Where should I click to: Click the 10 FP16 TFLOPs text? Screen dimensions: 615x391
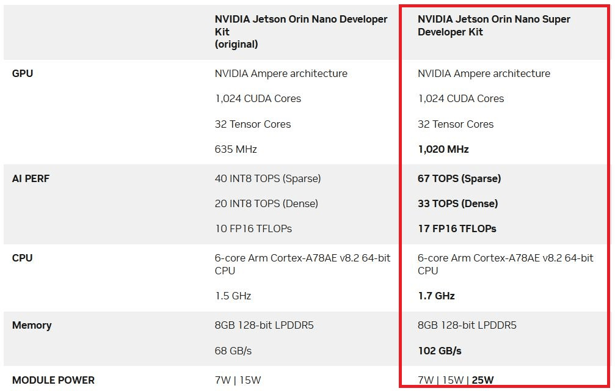coord(253,228)
